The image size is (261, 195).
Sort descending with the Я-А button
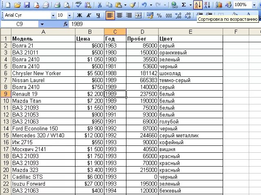[x=207, y=5]
